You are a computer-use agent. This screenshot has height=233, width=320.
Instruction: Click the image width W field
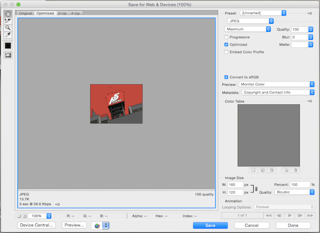235,185
